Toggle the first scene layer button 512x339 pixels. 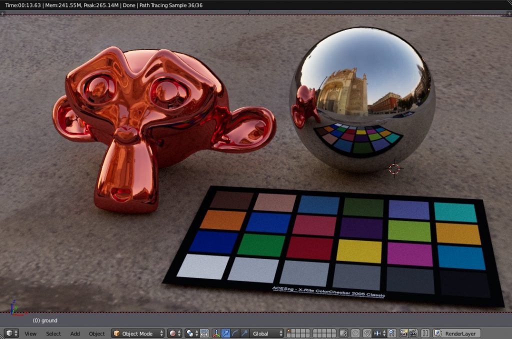(x=289, y=331)
